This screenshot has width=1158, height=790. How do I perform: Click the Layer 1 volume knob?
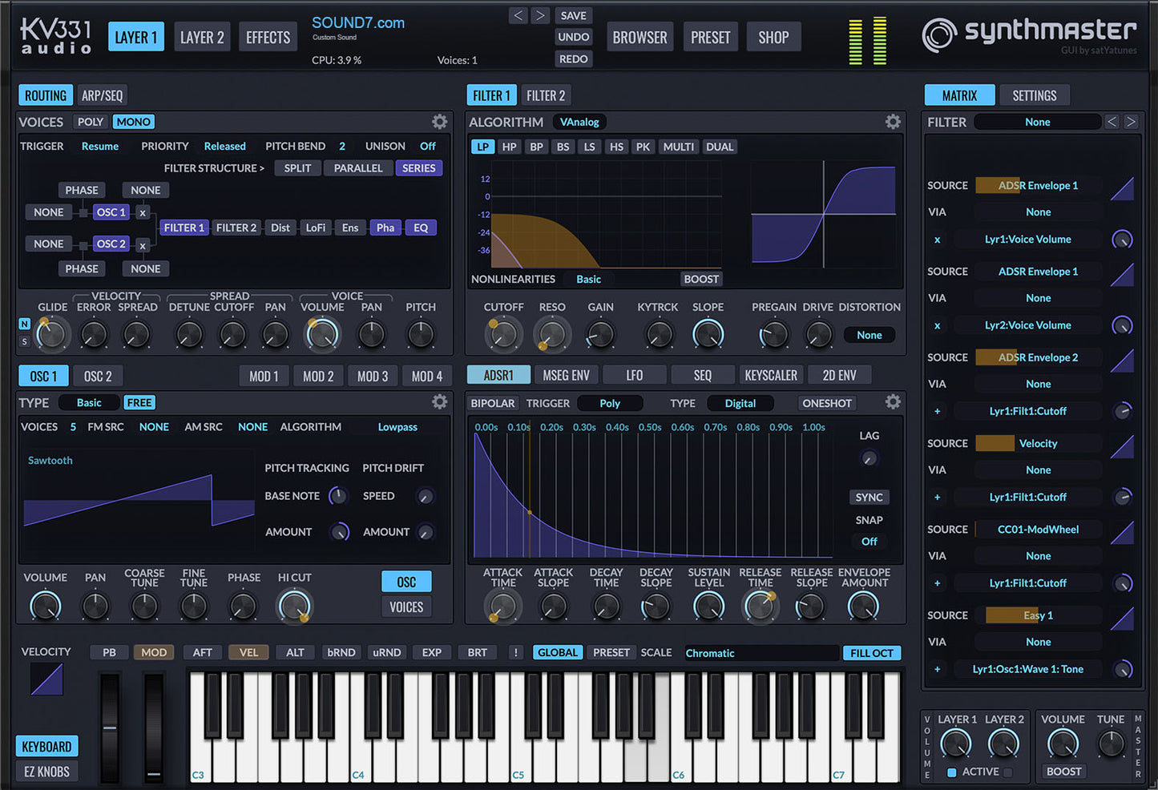955,744
